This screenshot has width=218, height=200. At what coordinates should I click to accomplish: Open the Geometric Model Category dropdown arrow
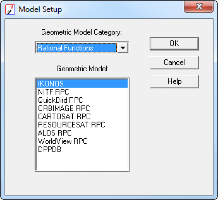point(123,48)
